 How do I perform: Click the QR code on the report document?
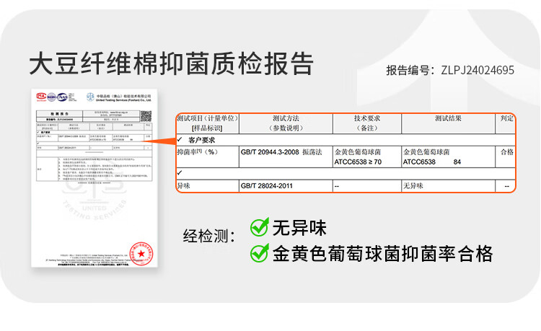click(x=145, y=116)
